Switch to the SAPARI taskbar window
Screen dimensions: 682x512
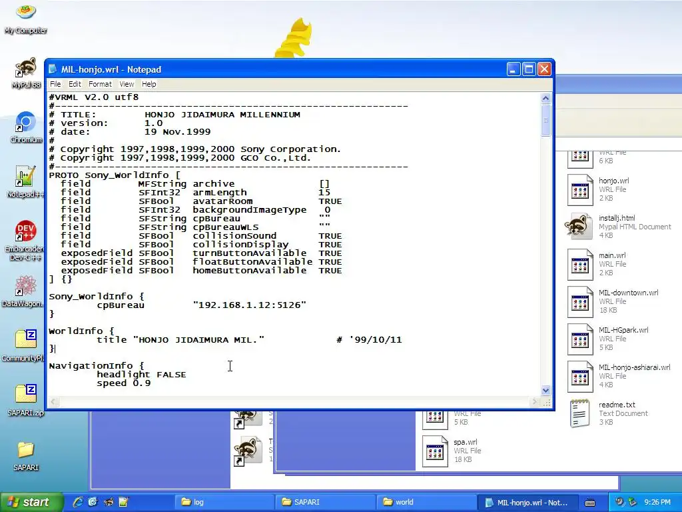click(324, 502)
